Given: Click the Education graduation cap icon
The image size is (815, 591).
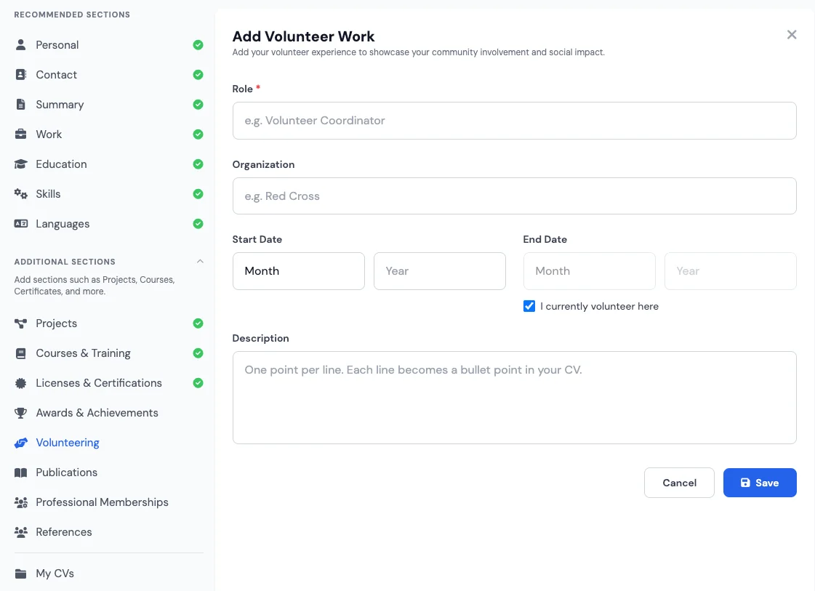Looking at the screenshot, I should tap(21, 164).
